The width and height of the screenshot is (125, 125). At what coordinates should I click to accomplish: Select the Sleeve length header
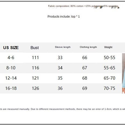point(63,47)
